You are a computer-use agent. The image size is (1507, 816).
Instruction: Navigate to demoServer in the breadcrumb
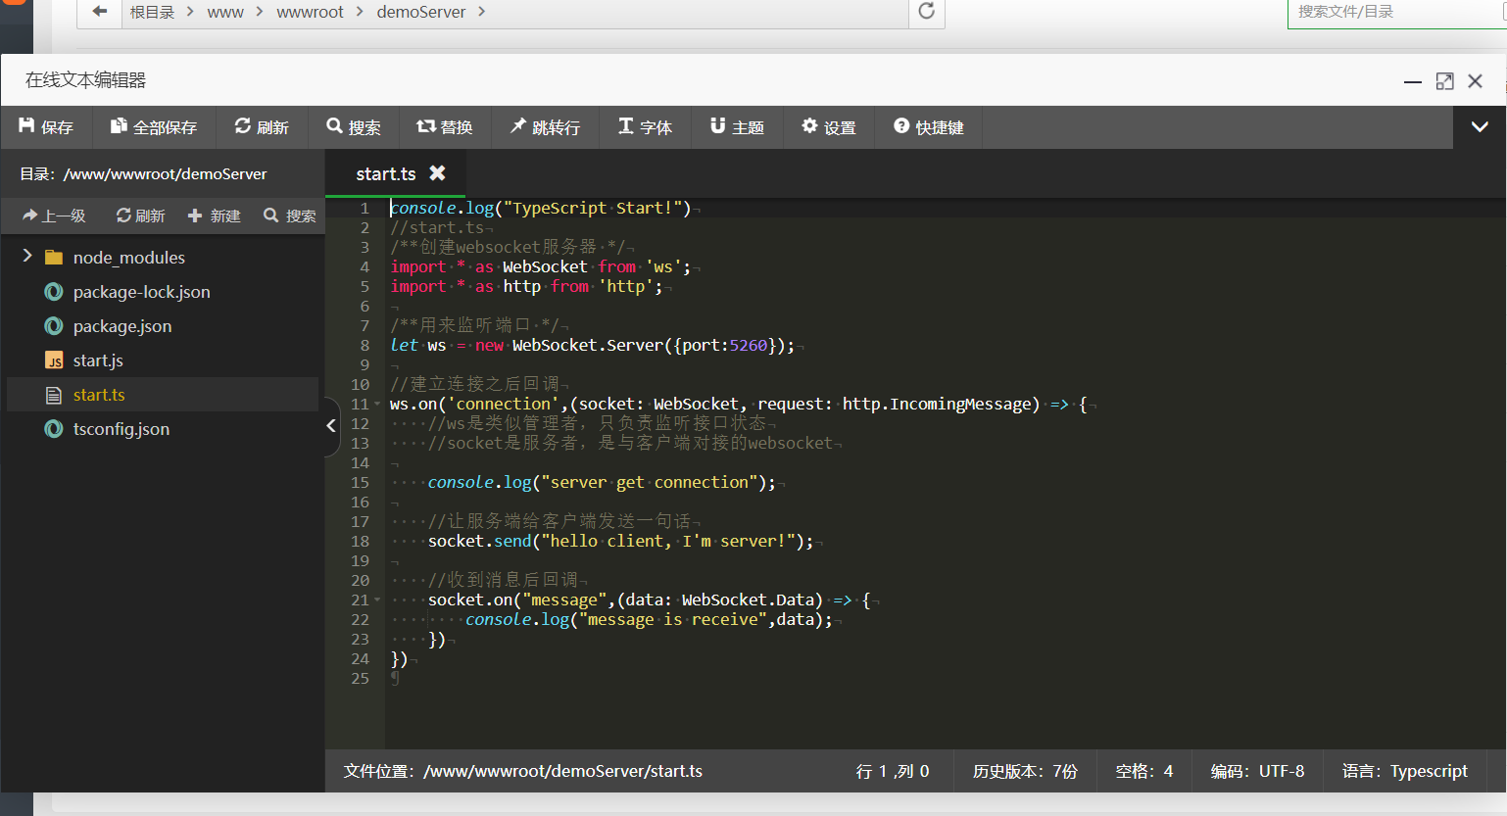point(421,12)
